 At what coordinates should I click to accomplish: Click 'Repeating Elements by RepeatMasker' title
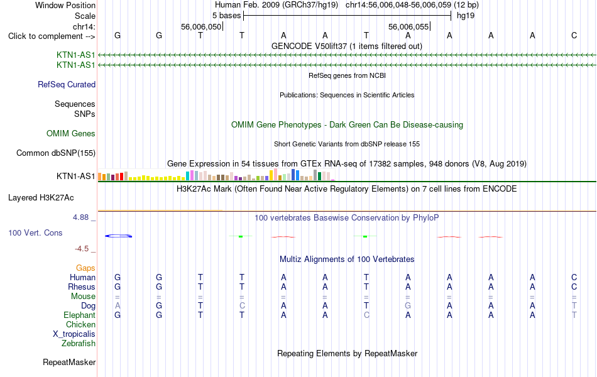click(x=347, y=353)
